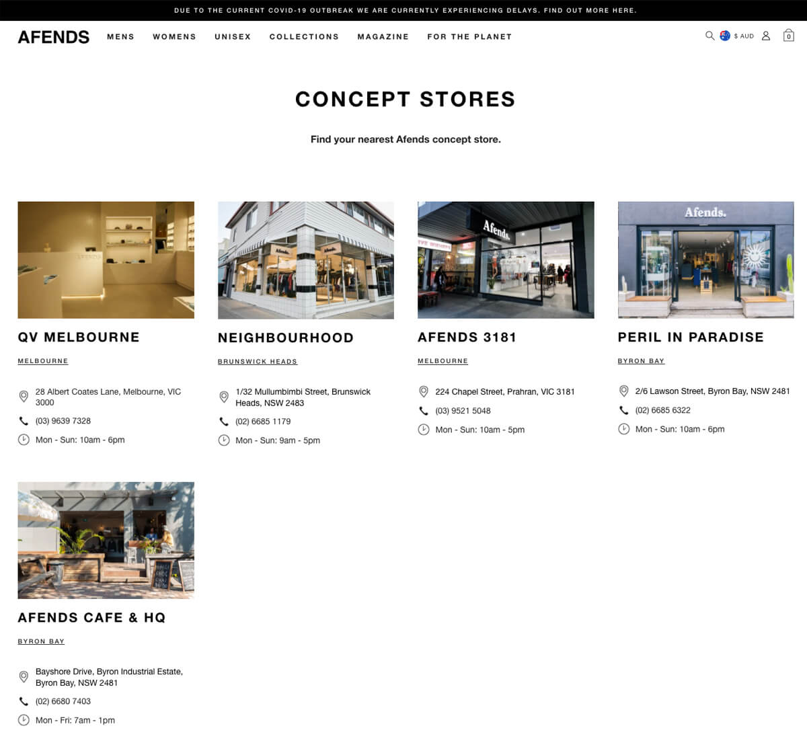Follow the BYRON BAY link under Peril in Paradise
Image resolution: width=807 pixels, height=755 pixels.
[641, 361]
